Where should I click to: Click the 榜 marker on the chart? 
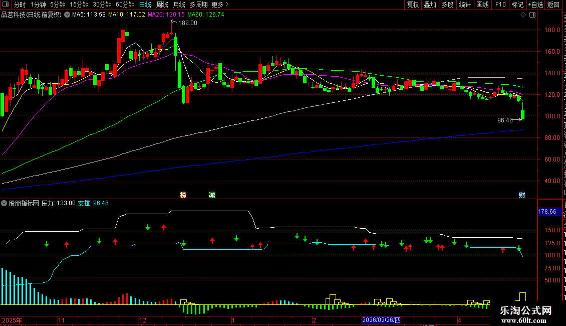pos(183,195)
